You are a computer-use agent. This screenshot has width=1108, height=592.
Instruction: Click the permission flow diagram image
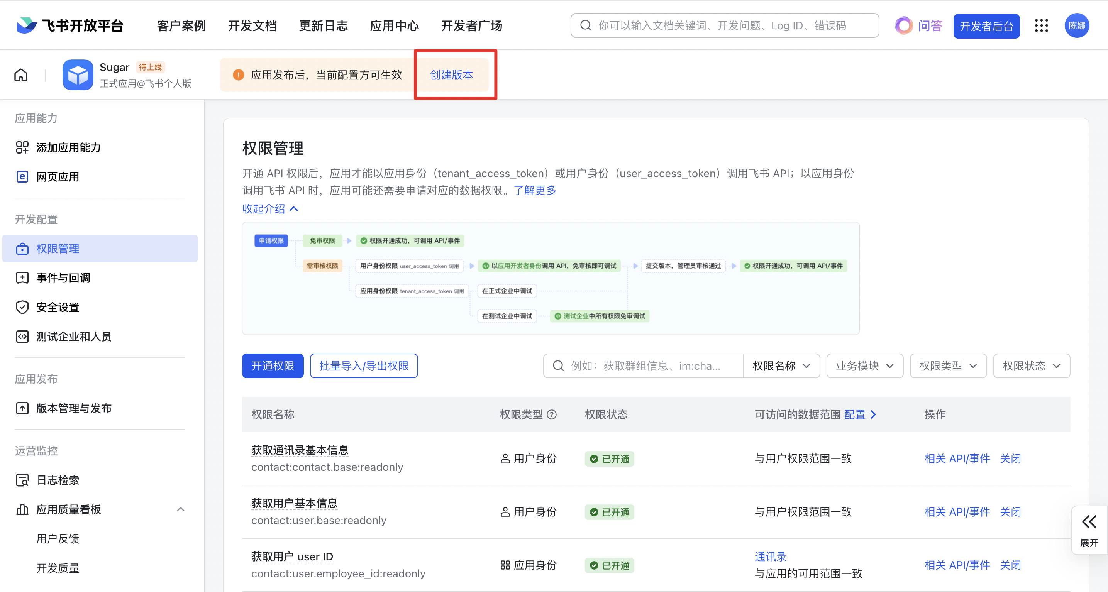pos(551,278)
